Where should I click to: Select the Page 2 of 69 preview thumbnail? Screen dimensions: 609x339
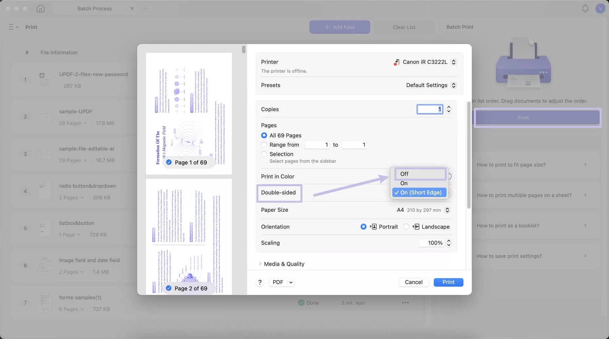coord(189,237)
